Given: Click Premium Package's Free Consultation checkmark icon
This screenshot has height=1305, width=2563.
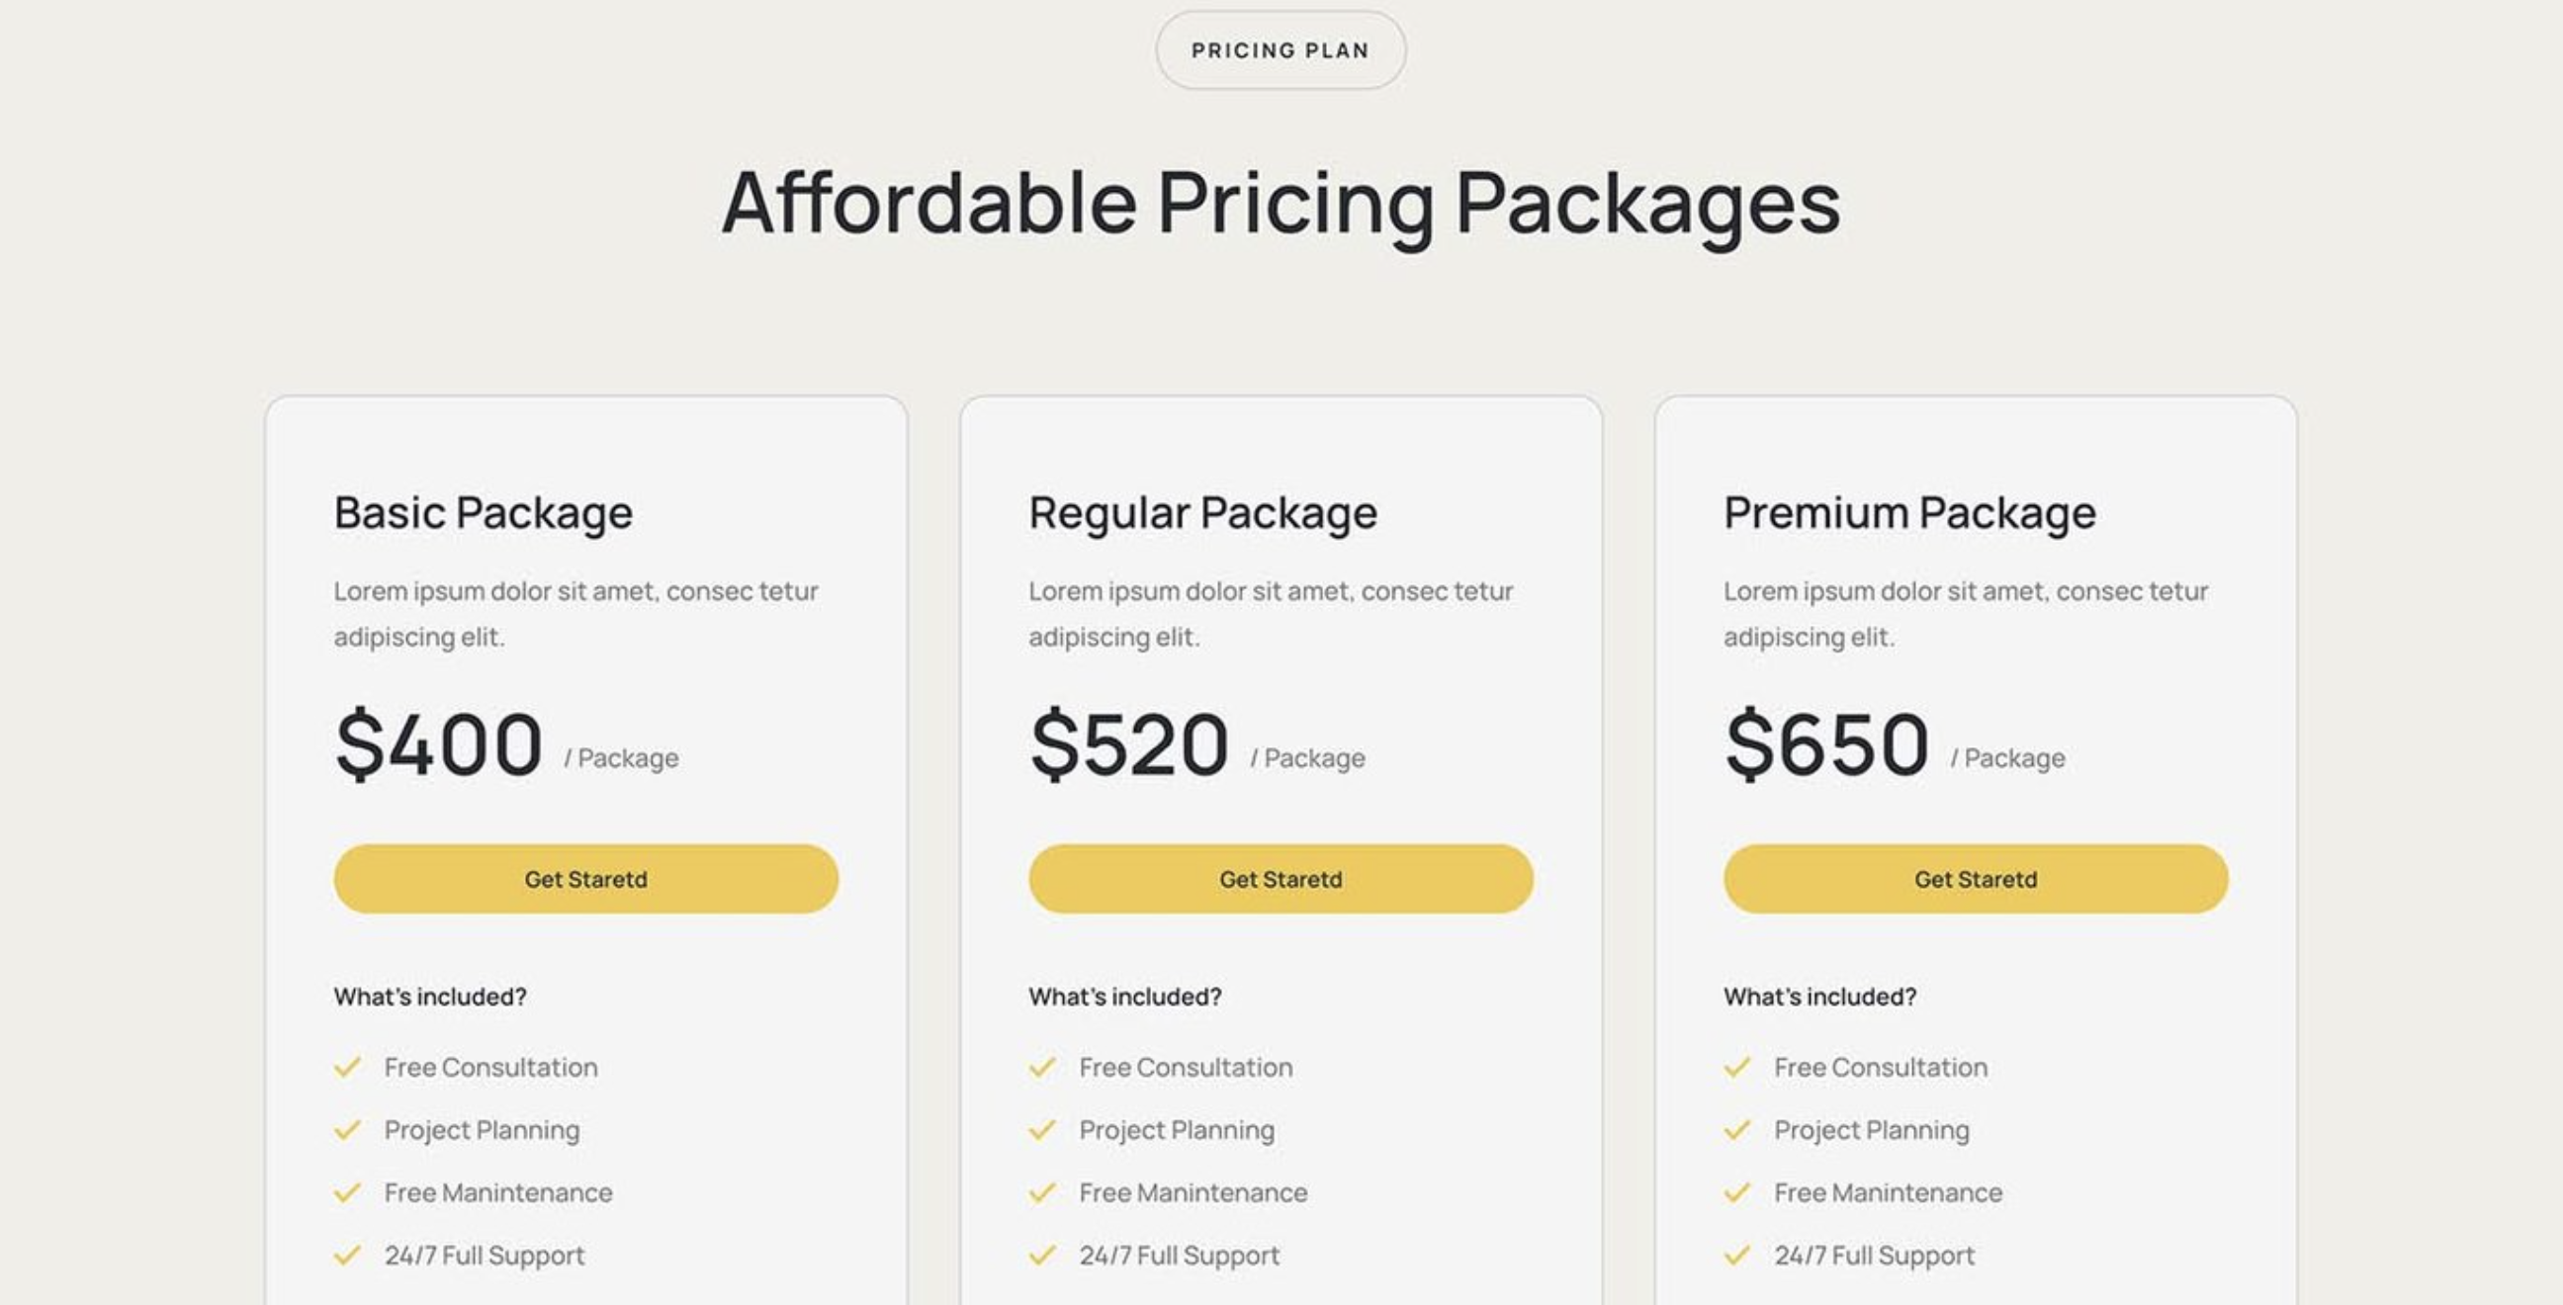Looking at the screenshot, I should [1736, 1068].
